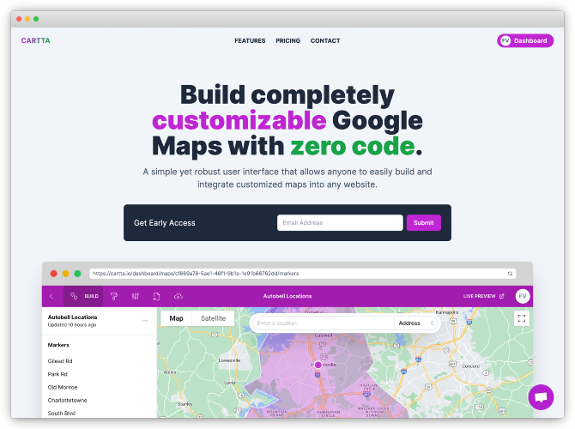Image resolution: width=575 pixels, height=429 pixels.
Task: Open the FEATURES nav link
Action: (250, 40)
